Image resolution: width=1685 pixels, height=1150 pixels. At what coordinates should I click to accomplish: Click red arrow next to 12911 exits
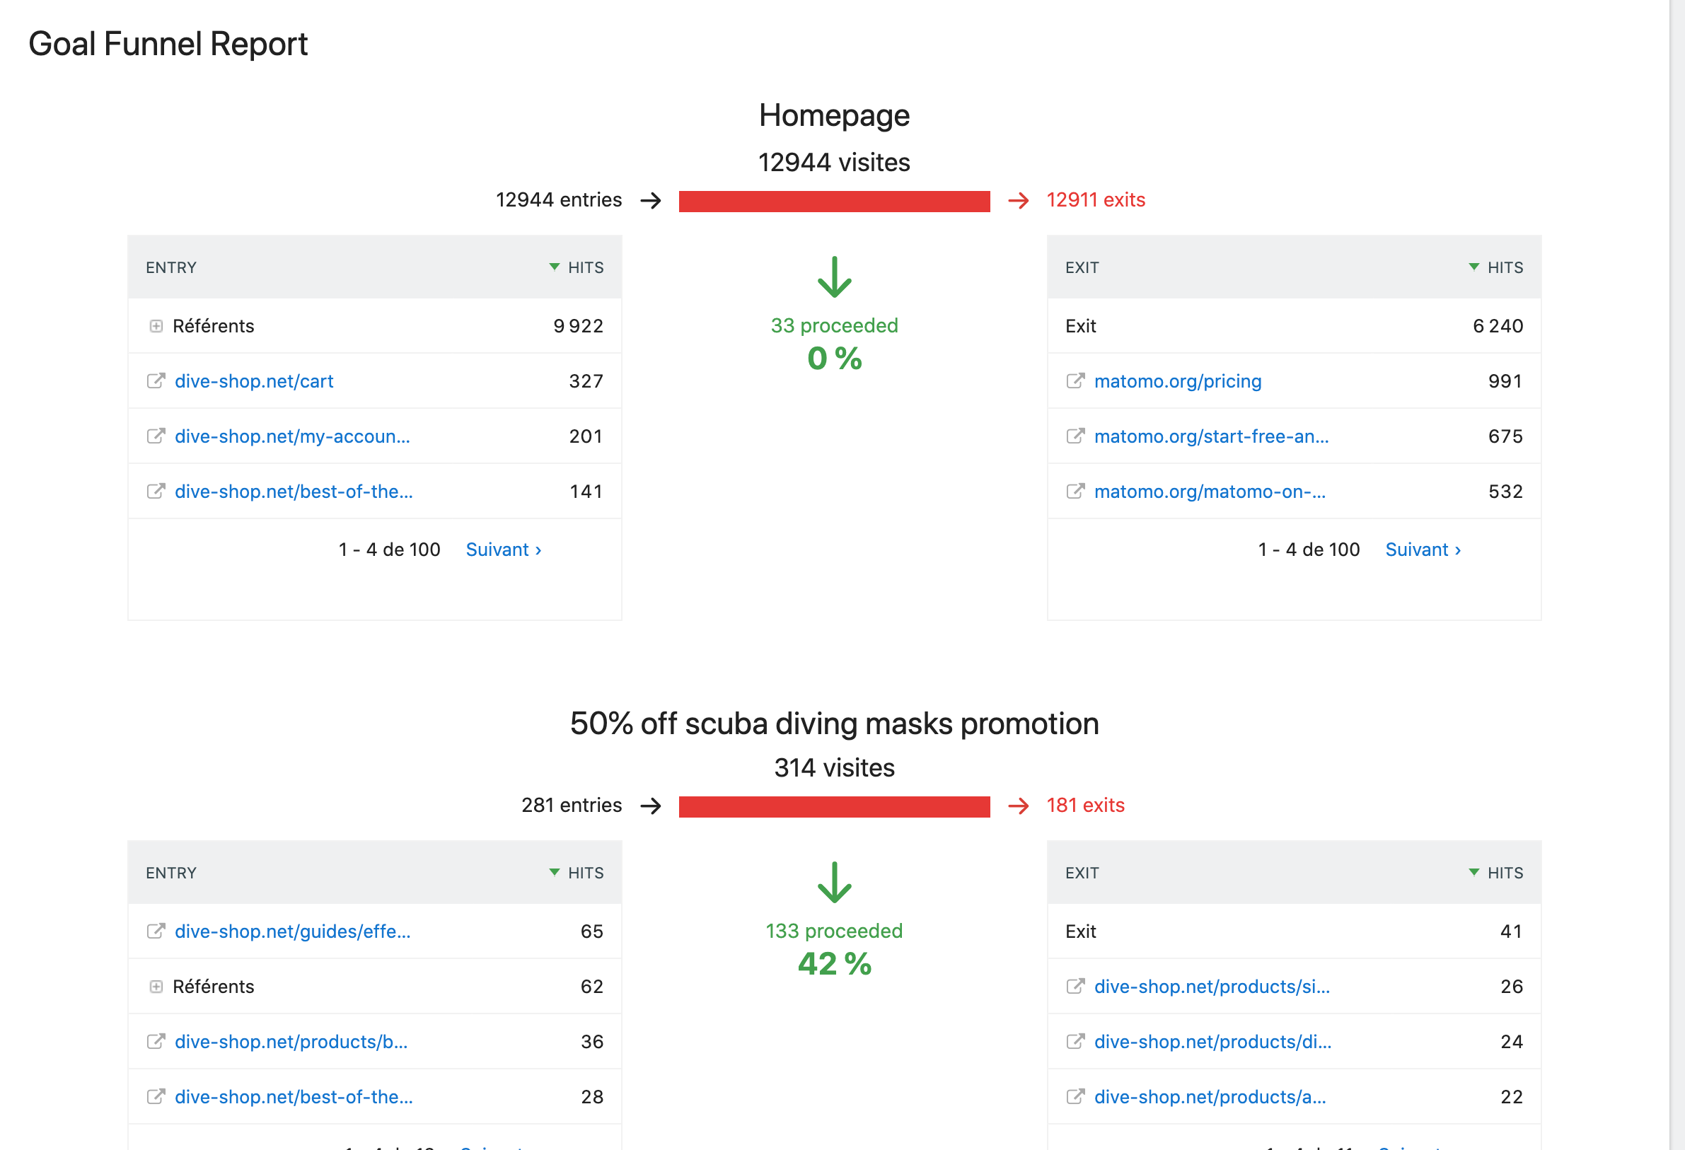[x=1019, y=201]
